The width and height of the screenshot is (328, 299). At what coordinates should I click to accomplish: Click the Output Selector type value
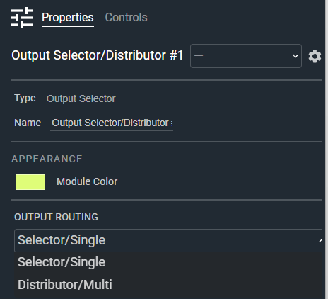(x=81, y=98)
